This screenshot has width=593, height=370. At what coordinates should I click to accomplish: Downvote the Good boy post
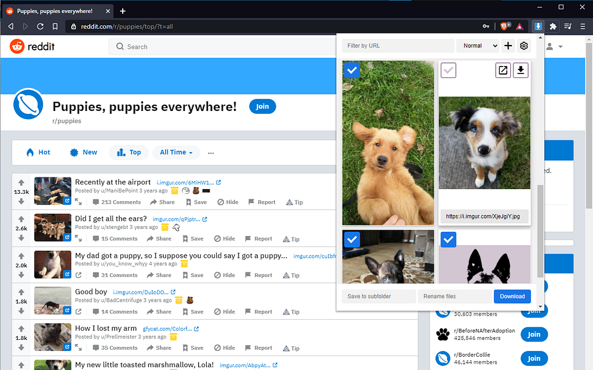tap(21, 311)
